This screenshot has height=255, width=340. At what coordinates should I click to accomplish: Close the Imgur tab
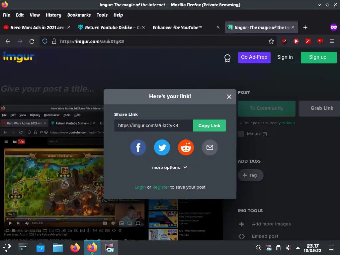coord(293,27)
